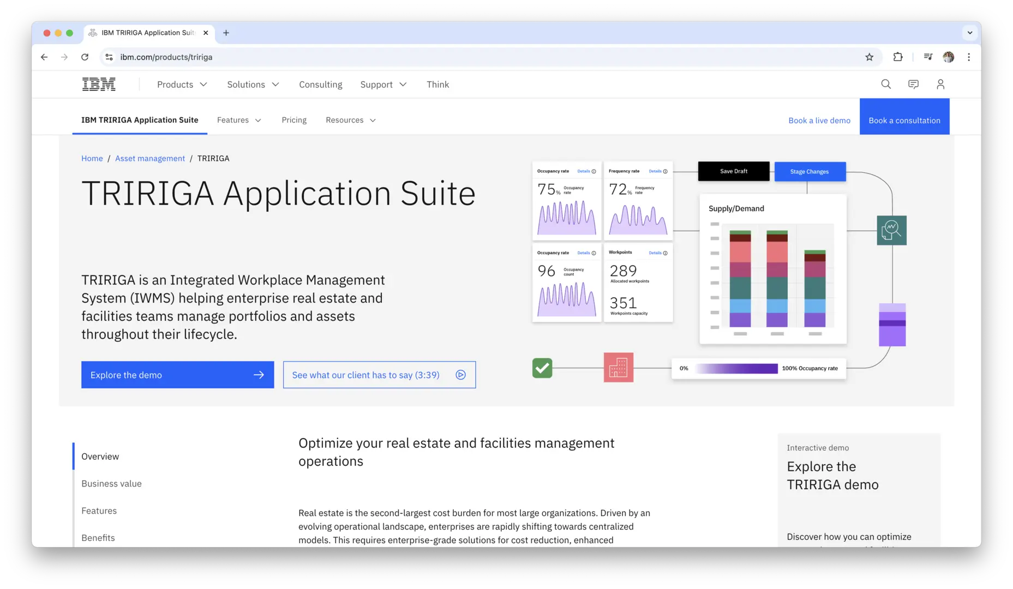Viewport: 1013px width, 589px height.
Task: Expand the Support dropdown menu
Action: [x=383, y=85]
